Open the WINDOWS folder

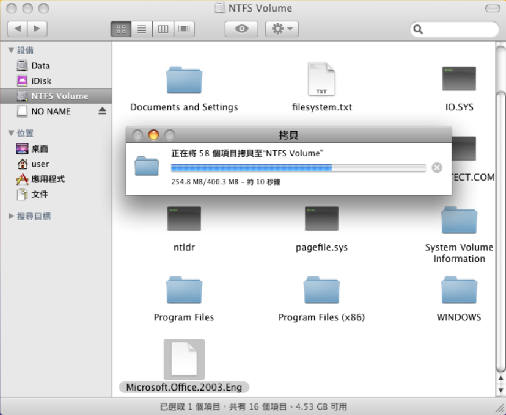(x=459, y=291)
